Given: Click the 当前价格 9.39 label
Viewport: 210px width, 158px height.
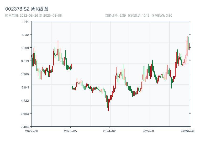Looking at the screenshot, I should 115,16.
